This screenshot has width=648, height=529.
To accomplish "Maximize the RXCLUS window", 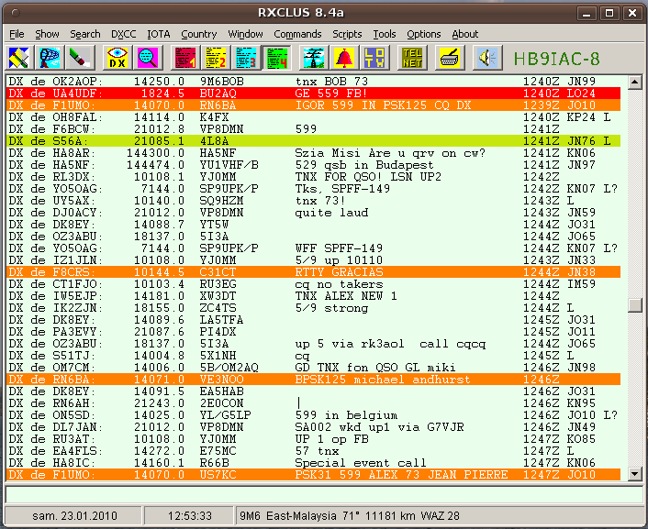I will click(x=609, y=13).
